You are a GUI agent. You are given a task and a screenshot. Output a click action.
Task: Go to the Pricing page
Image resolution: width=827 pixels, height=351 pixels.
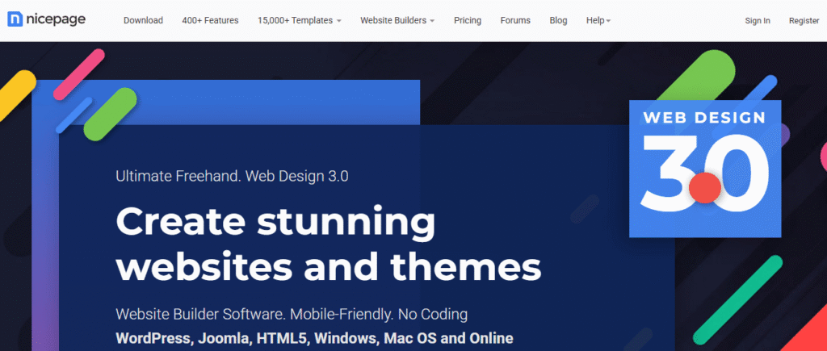point(468,20)
